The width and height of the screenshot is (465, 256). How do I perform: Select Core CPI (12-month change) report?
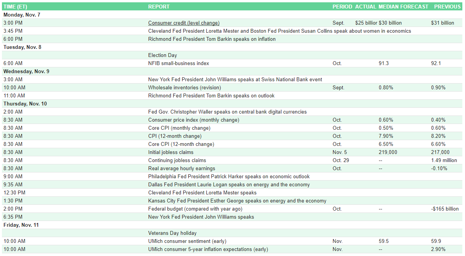[182, 144]
